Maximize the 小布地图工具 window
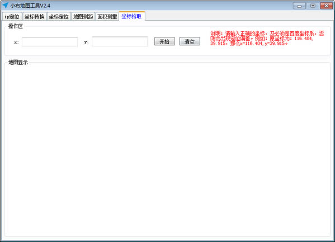The width and height of the screenshot is (335, 242). pos(313,6)
